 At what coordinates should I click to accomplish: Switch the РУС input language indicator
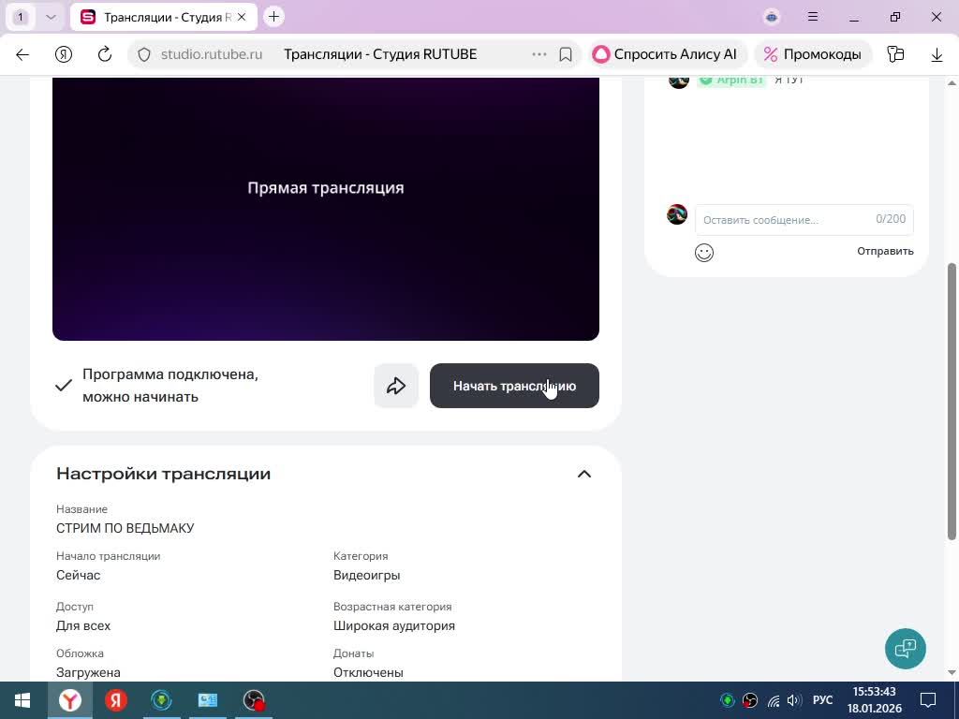[822, 700]
